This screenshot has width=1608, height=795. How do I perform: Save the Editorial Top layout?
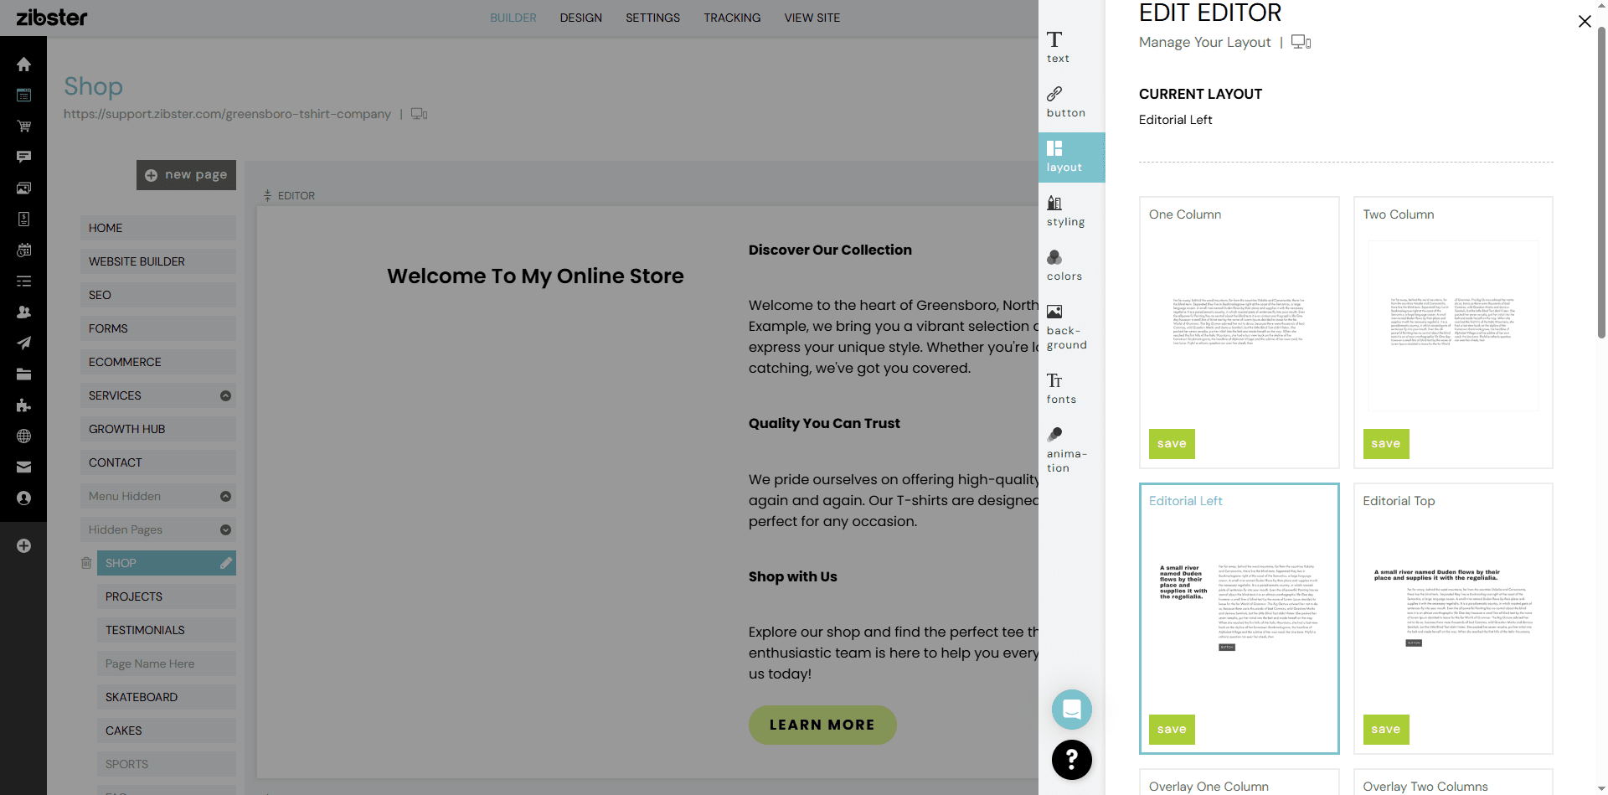click(1385, 729)
